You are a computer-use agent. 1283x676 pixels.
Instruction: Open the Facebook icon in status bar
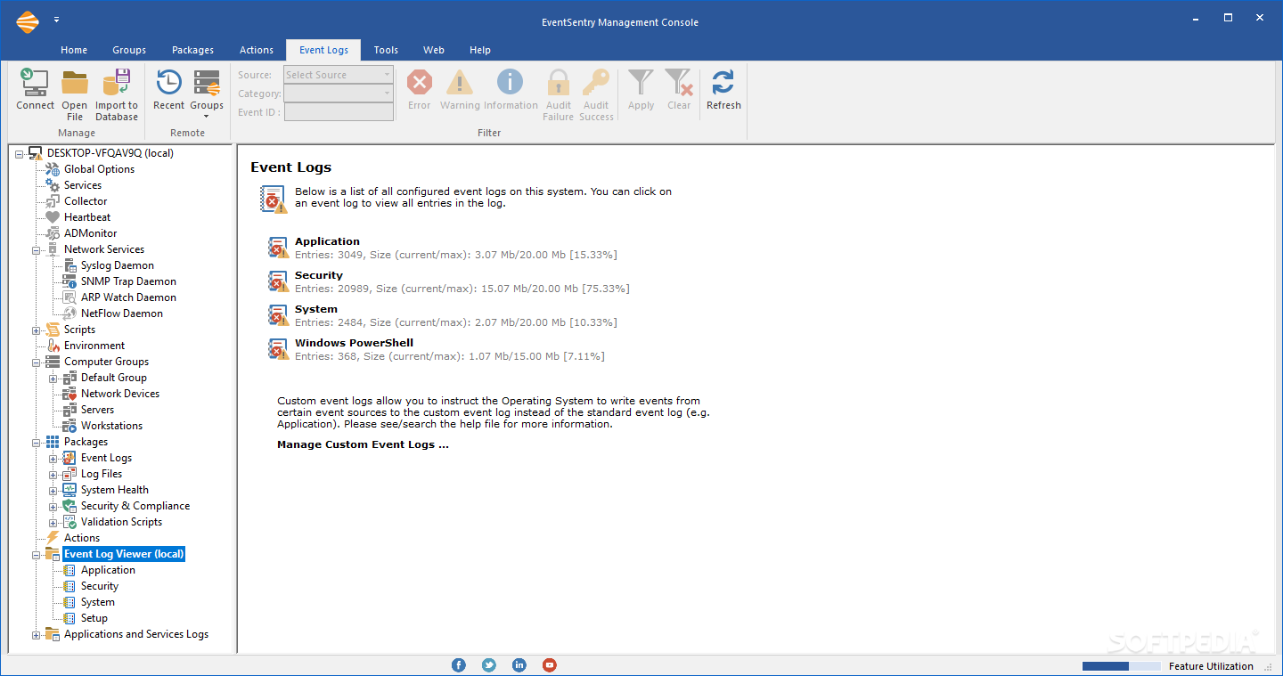[x=459, y=665]
